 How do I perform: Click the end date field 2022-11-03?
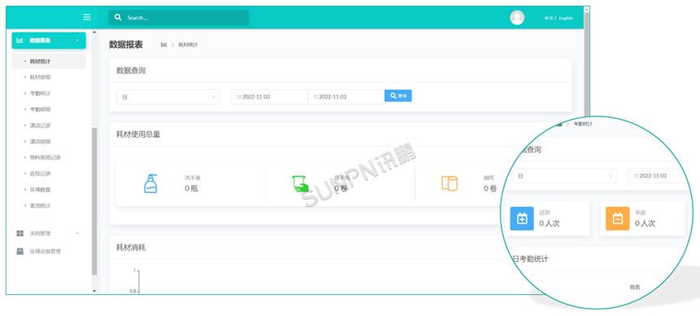tap(346, 97)
